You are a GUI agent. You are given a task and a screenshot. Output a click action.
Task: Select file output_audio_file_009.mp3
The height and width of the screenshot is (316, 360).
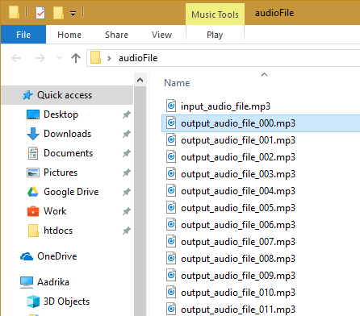tap(238, 276)
